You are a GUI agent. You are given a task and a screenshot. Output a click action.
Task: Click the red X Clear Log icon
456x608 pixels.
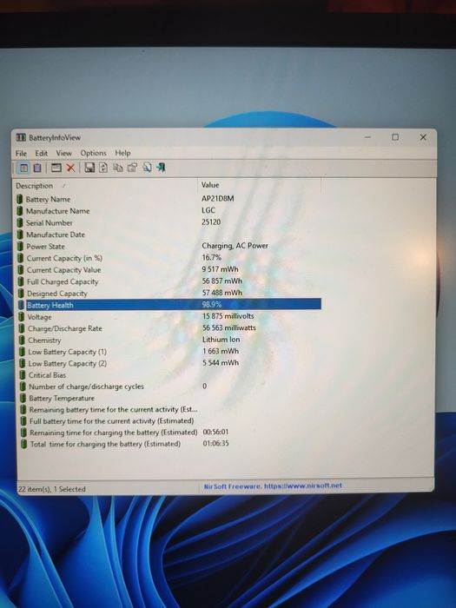[70, 168]
